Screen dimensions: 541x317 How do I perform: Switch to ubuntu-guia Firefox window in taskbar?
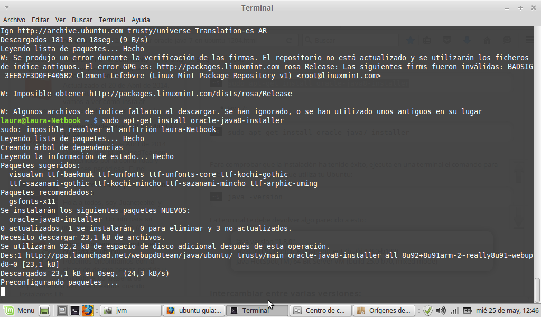pyautogui.click(x=193, y=310)
